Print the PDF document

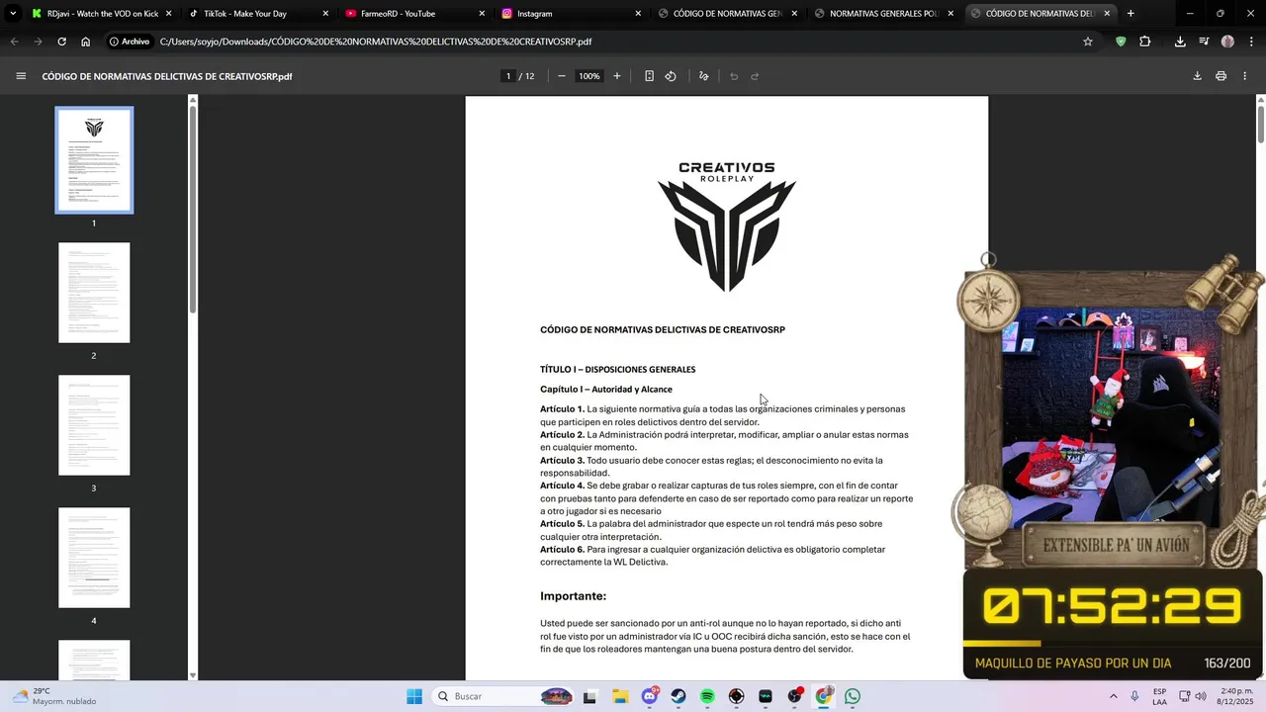1221,76
